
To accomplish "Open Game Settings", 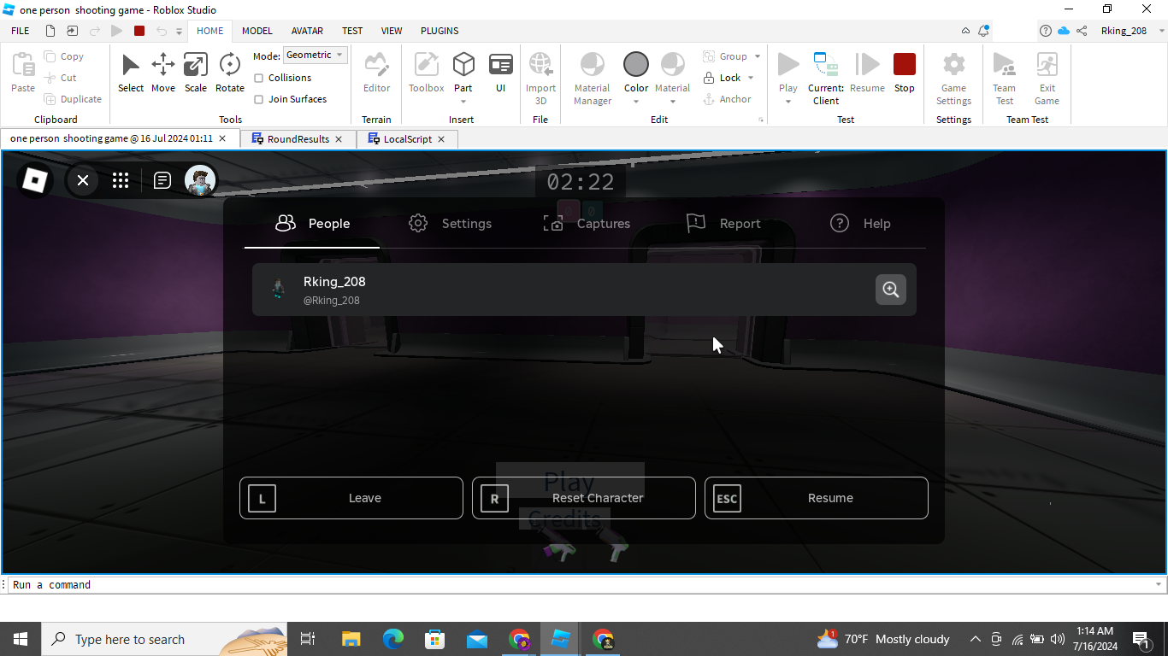I will click(953, 78).
